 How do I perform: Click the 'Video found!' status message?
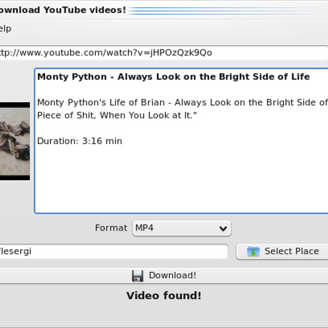[x=164, y=296]
